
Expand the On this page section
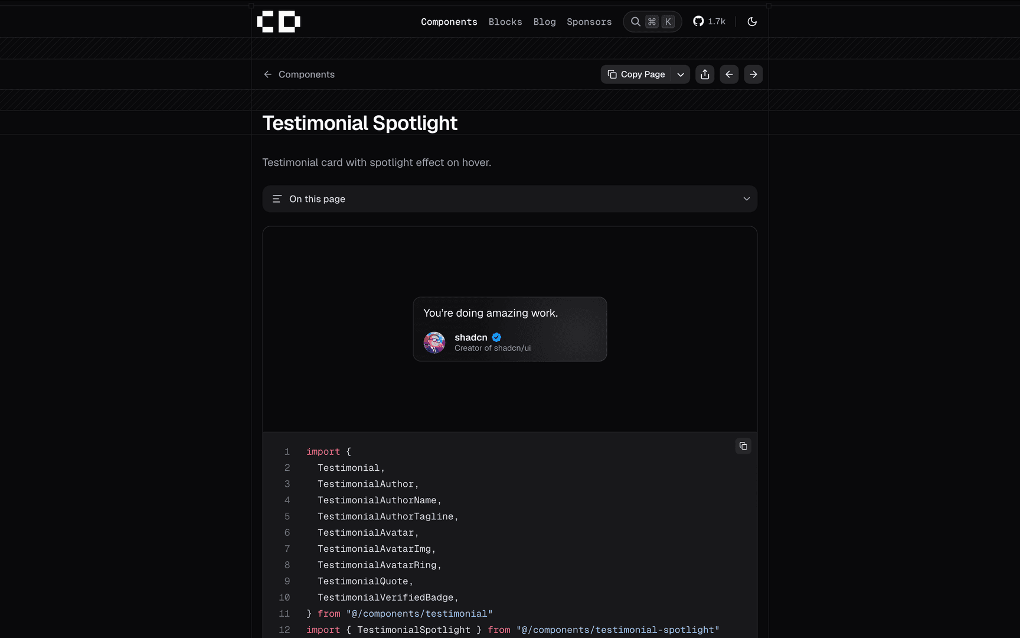click(x=510, y=199)
